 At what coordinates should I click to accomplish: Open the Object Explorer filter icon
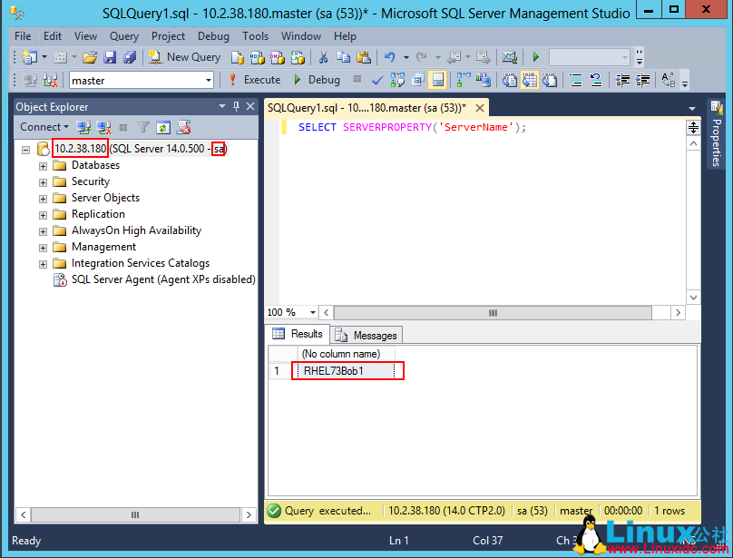click(x=143, y=127)
